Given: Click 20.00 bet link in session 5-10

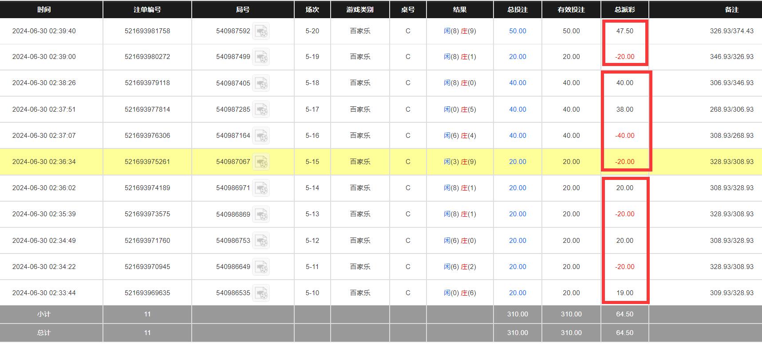Looking at the screenshot, I should click(517, 293).
